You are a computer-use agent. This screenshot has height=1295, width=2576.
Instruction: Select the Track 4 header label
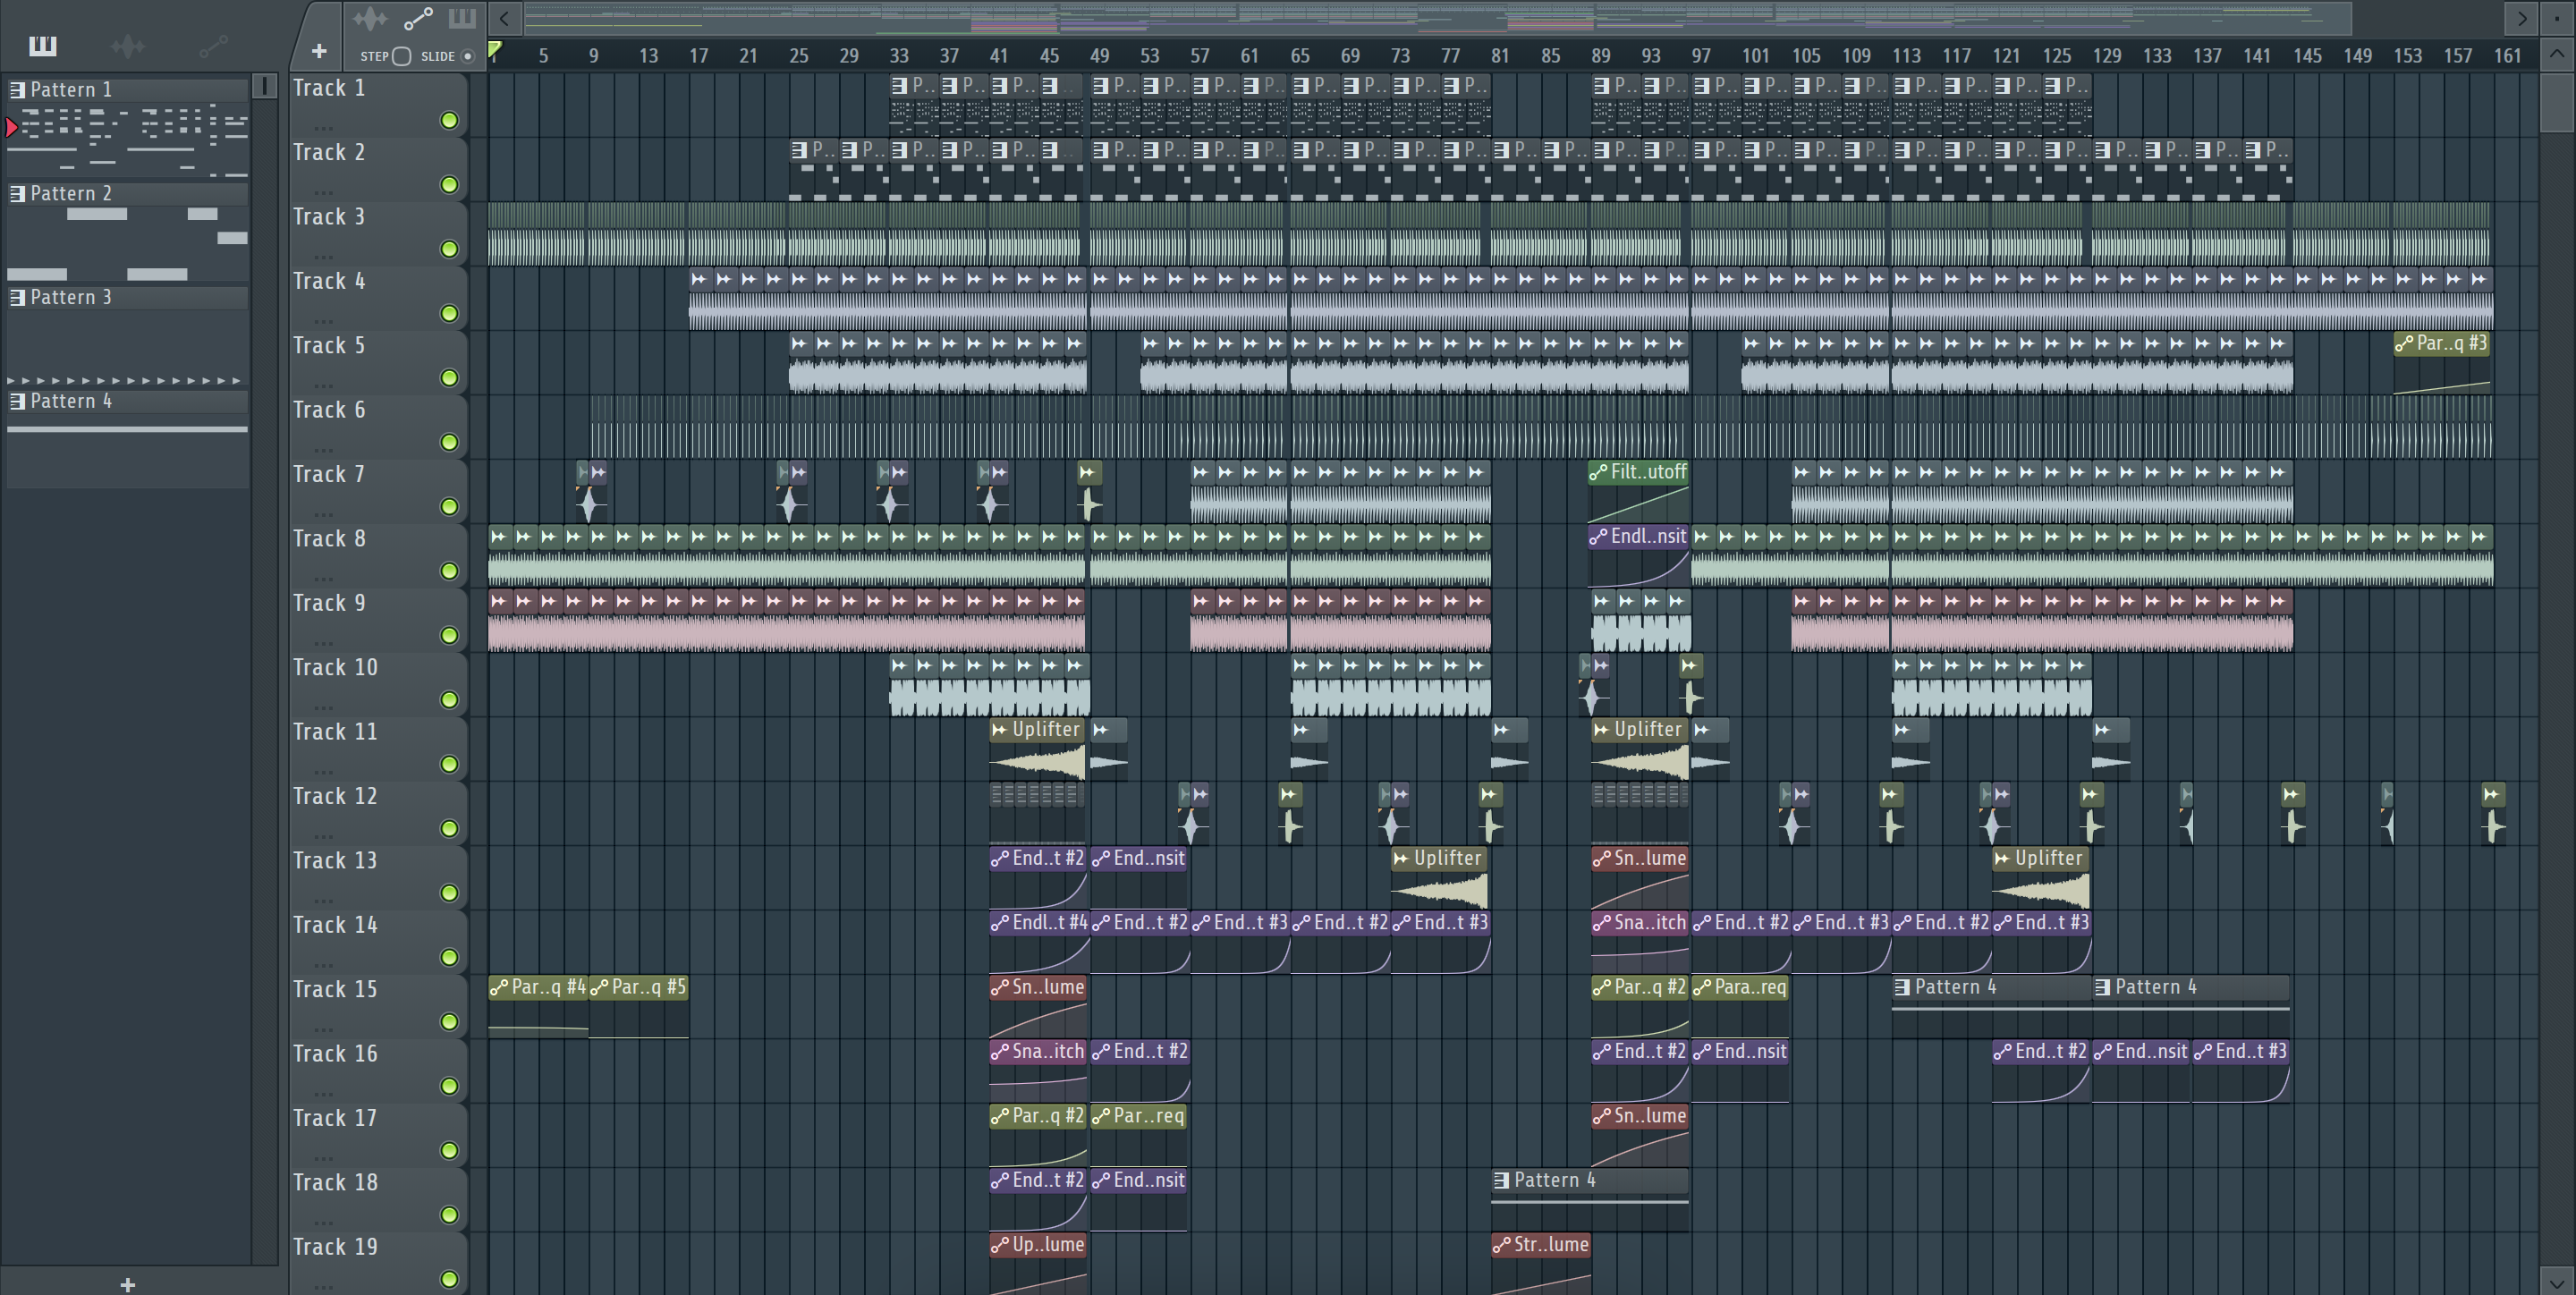pyautogui.click(x=329, y=282)
